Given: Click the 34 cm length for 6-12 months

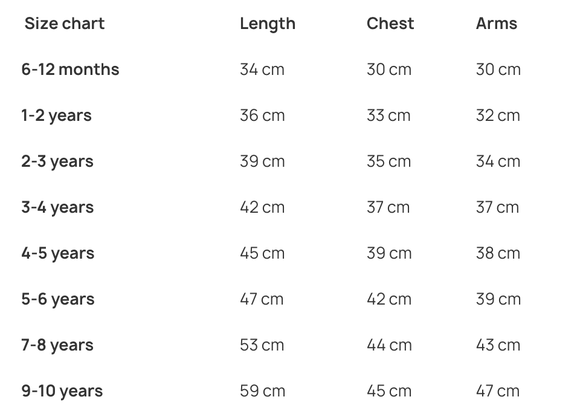Looking at the screenshot, I should (x=262, y=69).
